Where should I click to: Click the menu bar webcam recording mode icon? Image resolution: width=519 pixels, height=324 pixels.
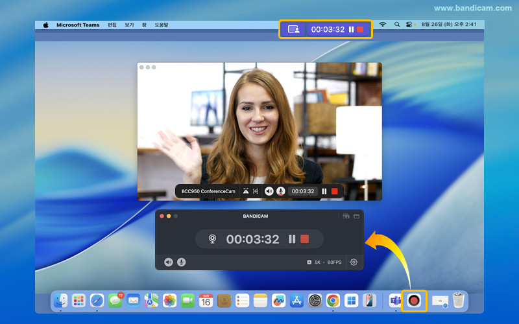(x=294, y=29)
